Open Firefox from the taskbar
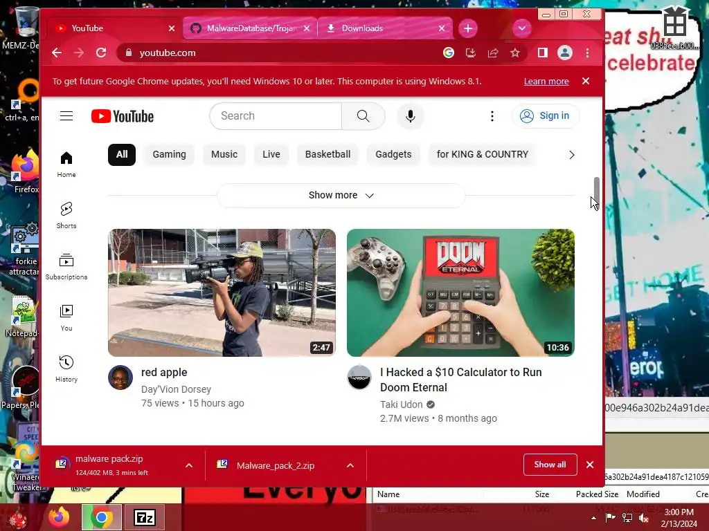 60,517
